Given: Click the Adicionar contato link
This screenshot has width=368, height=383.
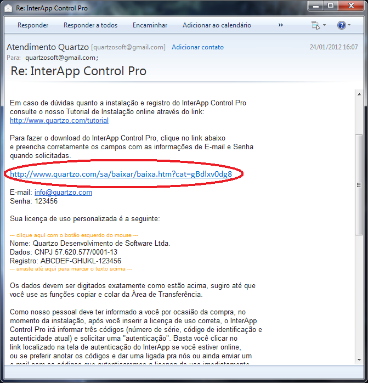Looking at the screenshot, I should 197,47.
